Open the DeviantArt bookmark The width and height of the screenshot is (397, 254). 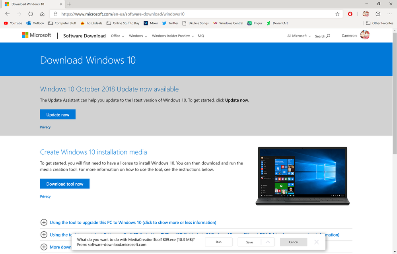[x=277, y=23]
